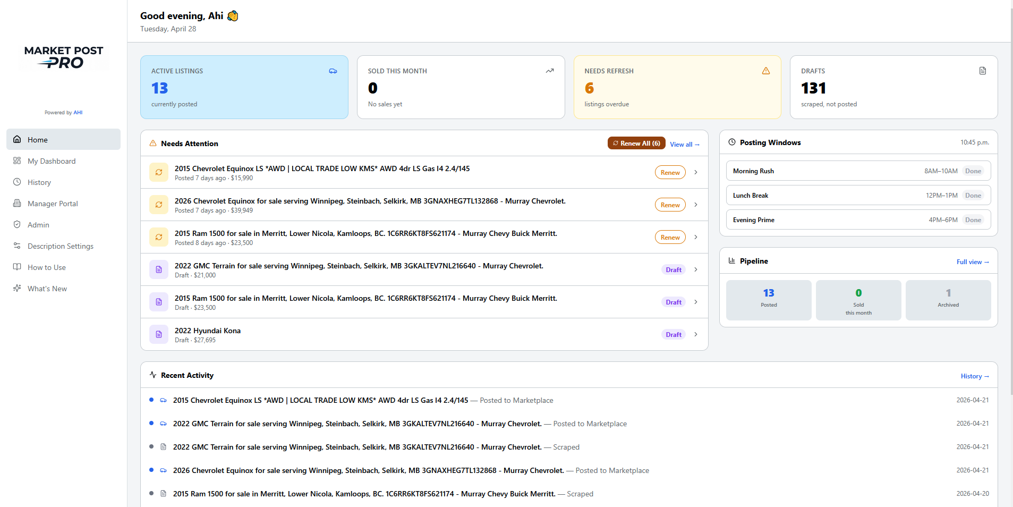This screenshot has width=1013, height=507.
Task: Click the trend arrow icon in Sold This Month
Action: (549, 71)
